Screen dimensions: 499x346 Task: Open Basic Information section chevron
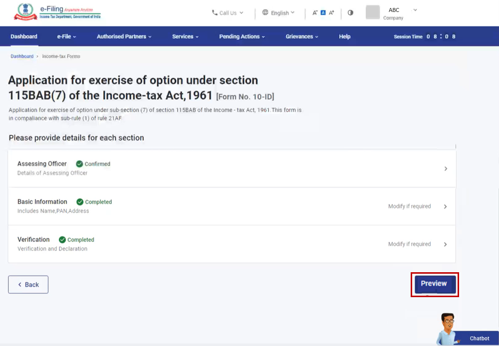pyautogui.click(x=446, y=207)
